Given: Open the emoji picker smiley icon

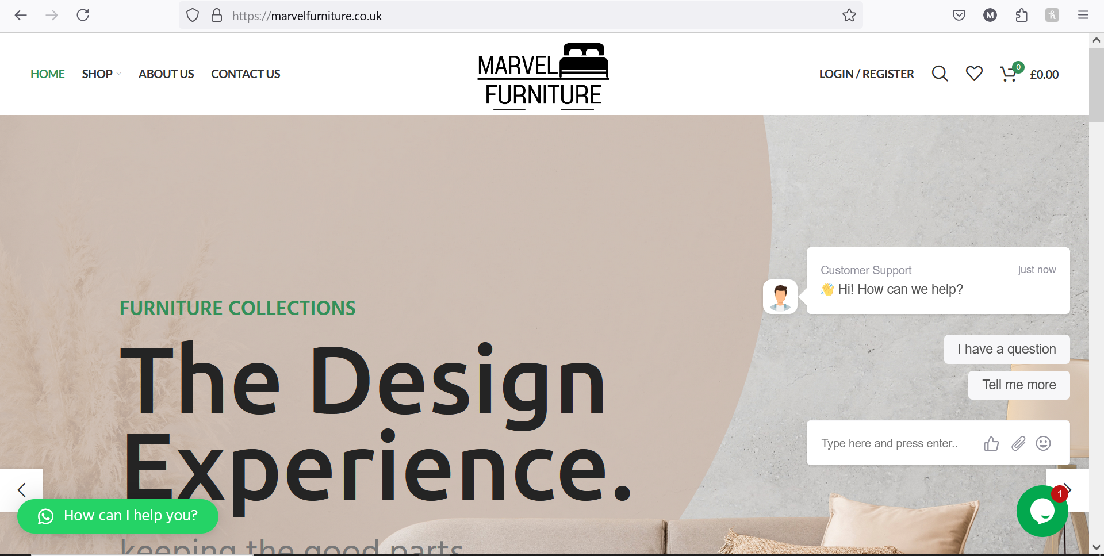Looking at the screenshot, I should pos(1043,443).
